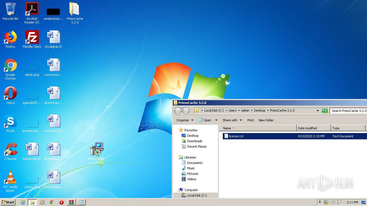This screenshot has height=206, width=367.
Task: Expand the arrow after Local Disk (C:) in address bar
Action: 226,111
